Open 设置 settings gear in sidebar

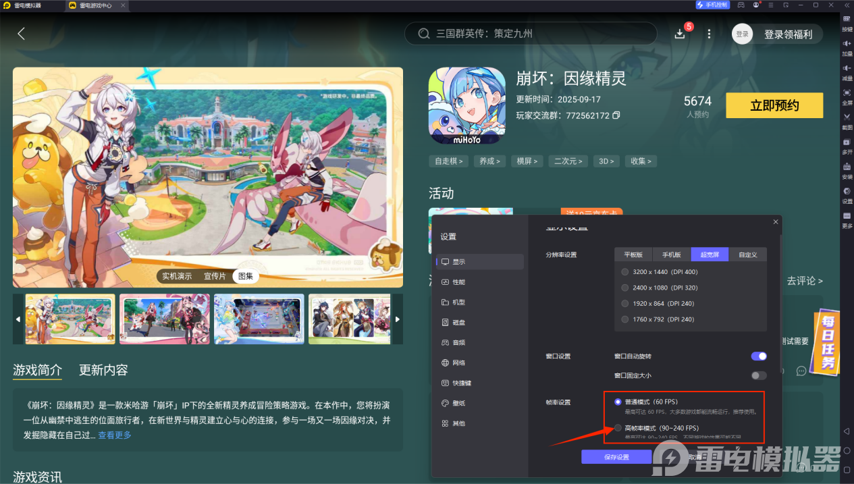click(847, 195)
